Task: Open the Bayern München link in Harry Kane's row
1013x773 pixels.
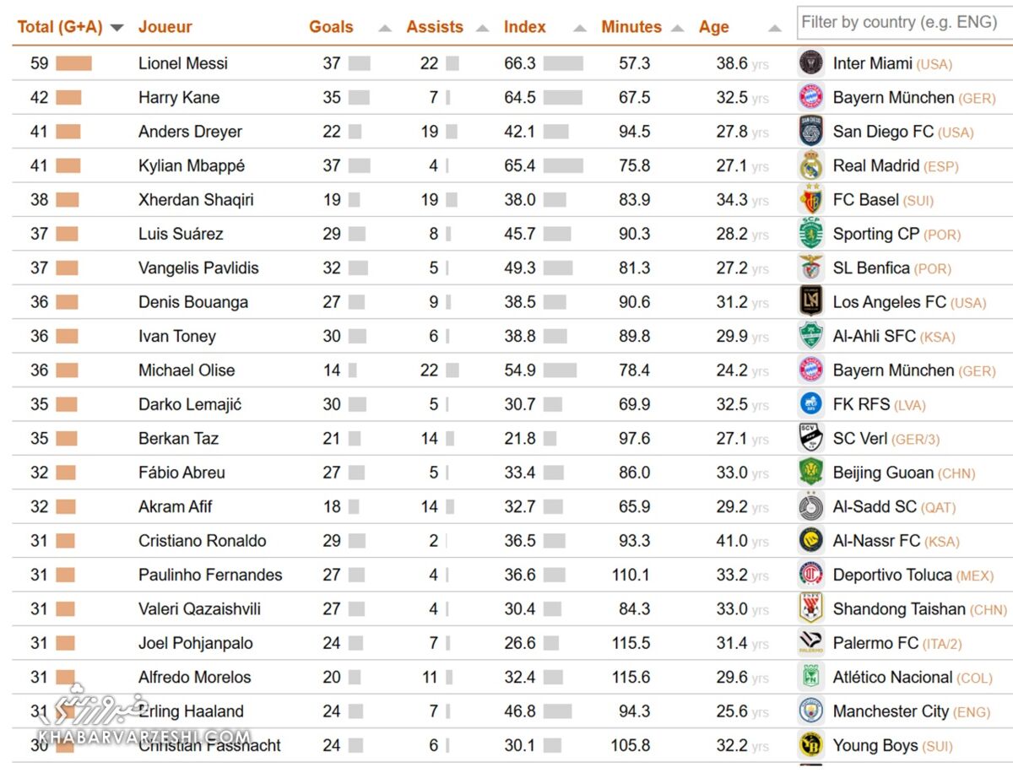Action: [x=893, y=98]
